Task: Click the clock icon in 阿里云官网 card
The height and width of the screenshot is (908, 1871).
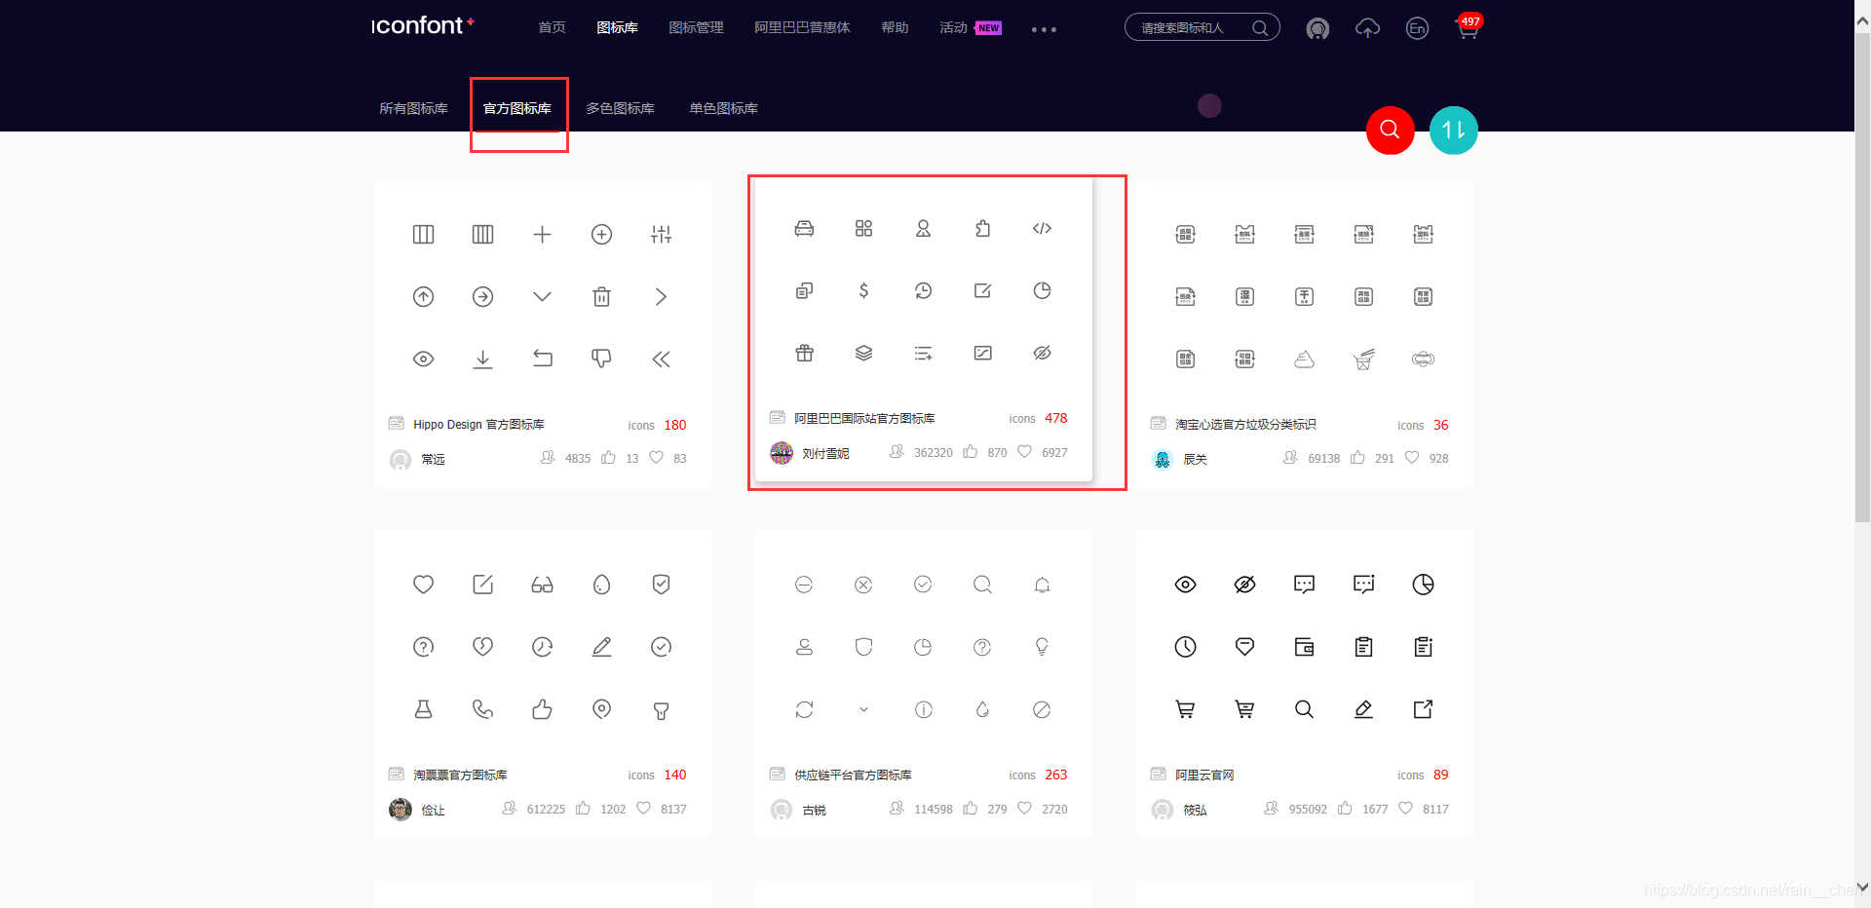Action: click(1185, 647)
